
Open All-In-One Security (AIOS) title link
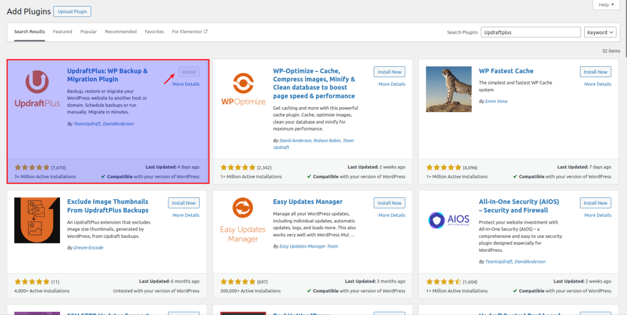[519, 206]
